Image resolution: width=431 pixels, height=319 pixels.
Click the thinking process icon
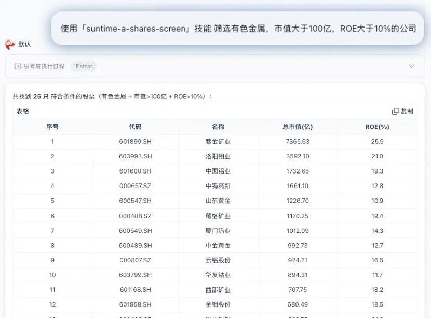[x=18, y=67]
